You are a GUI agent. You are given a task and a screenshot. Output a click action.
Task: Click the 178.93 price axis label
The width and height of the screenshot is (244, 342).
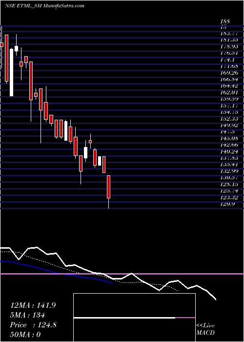(x=229, y=46)
